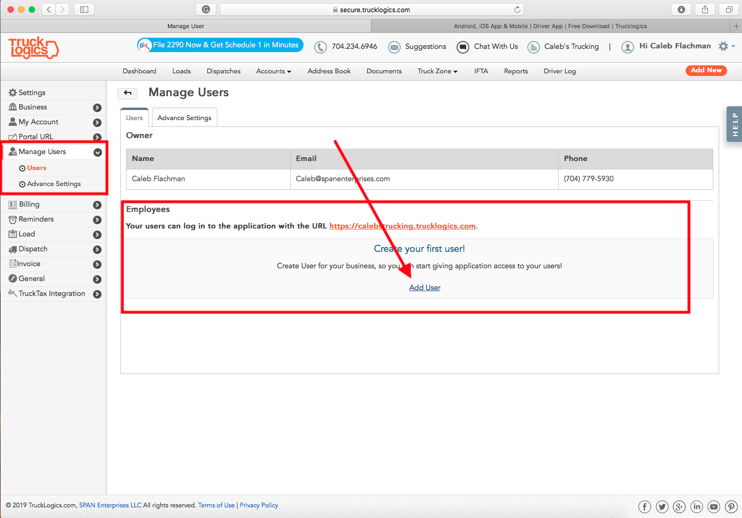This screenshot has width=742, height=518.
Task: Click the Invoice document icon
Action: pyautogui.click(x=13, y=264)
